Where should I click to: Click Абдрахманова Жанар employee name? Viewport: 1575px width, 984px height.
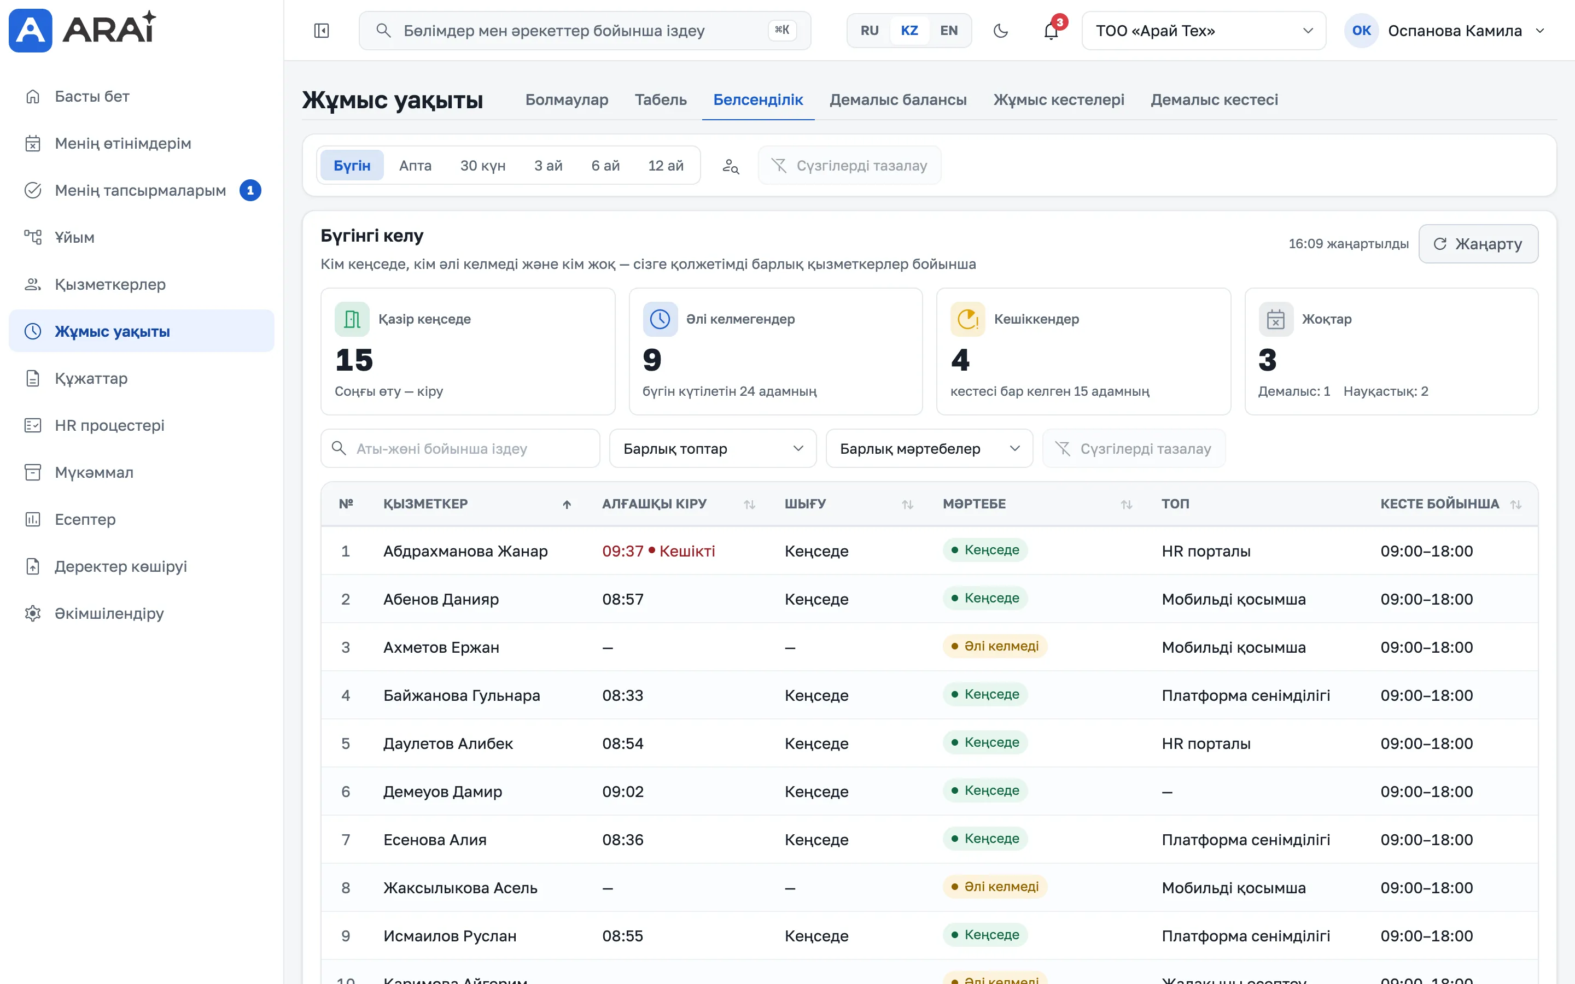click(465, 551)
